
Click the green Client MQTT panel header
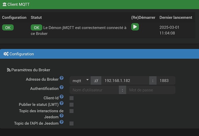pos(99,4)
